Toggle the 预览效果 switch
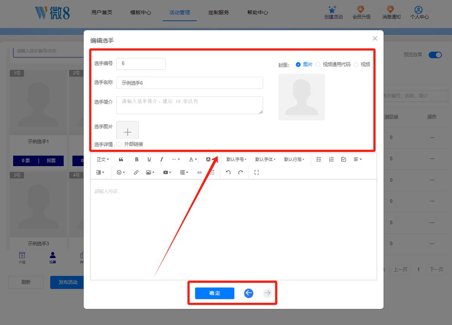 [x=435, y=55]
